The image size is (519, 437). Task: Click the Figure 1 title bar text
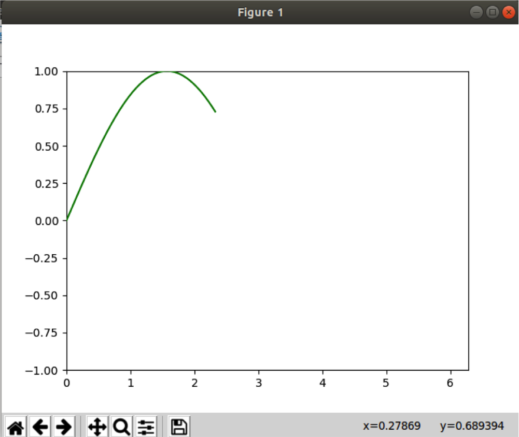click(260, 12)
